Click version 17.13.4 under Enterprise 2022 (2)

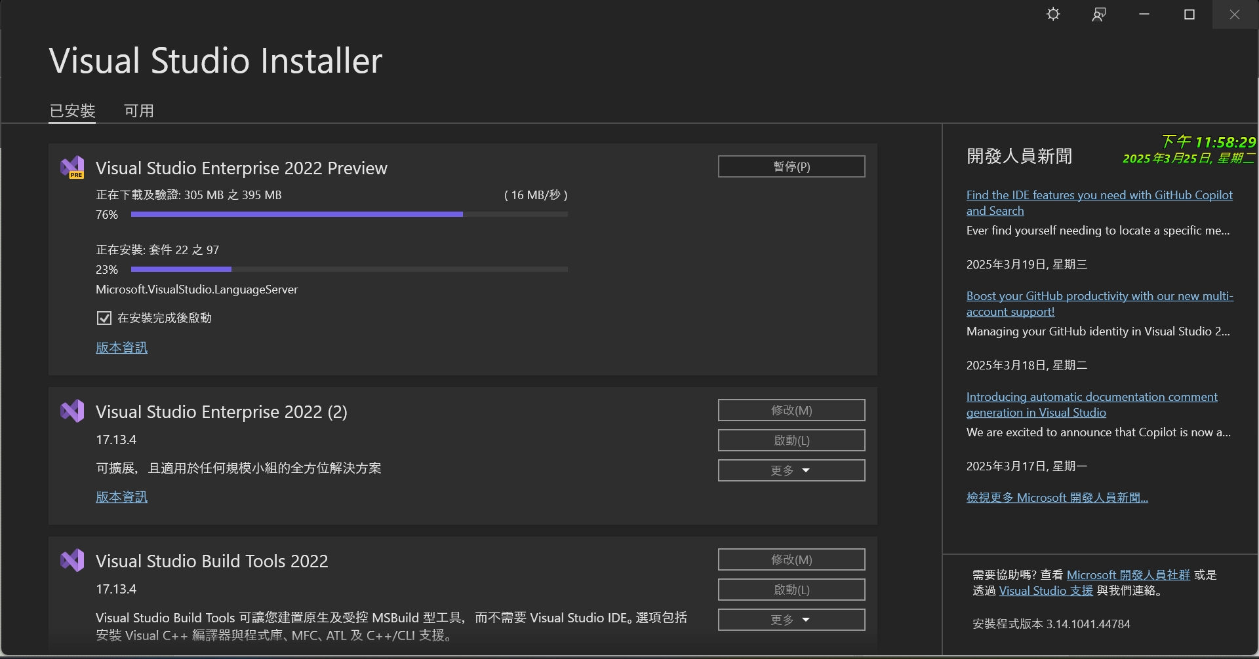click(x=116, y=440)
